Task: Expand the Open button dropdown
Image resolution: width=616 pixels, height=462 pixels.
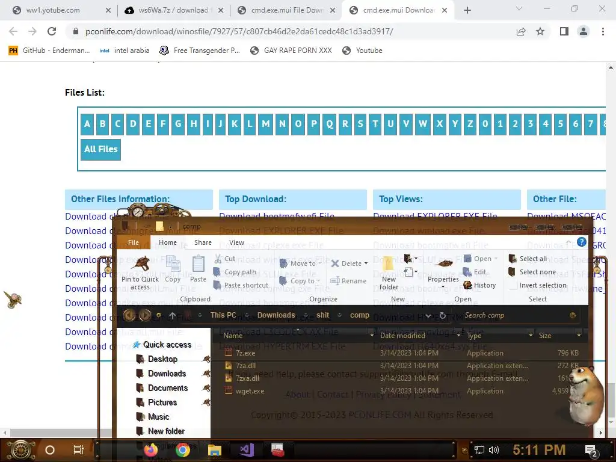Action: [496, 259]
